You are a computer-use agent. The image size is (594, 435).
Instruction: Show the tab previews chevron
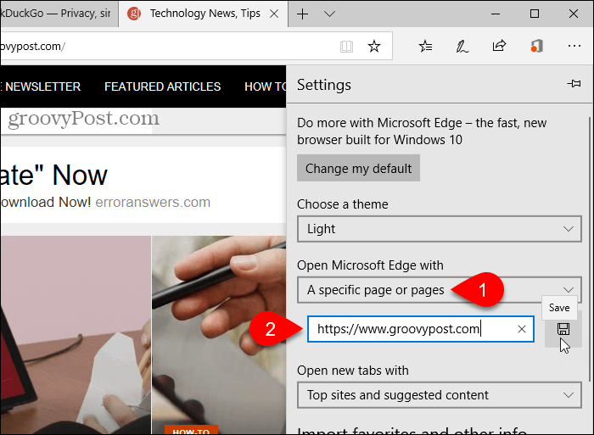329,14
